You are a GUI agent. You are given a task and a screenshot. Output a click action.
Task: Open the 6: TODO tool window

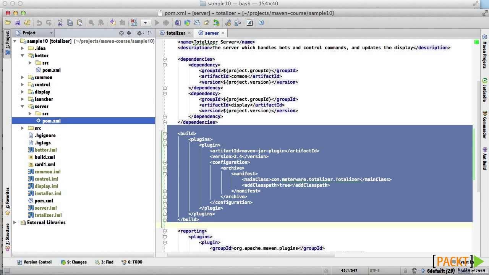click(x=132, y=262)
